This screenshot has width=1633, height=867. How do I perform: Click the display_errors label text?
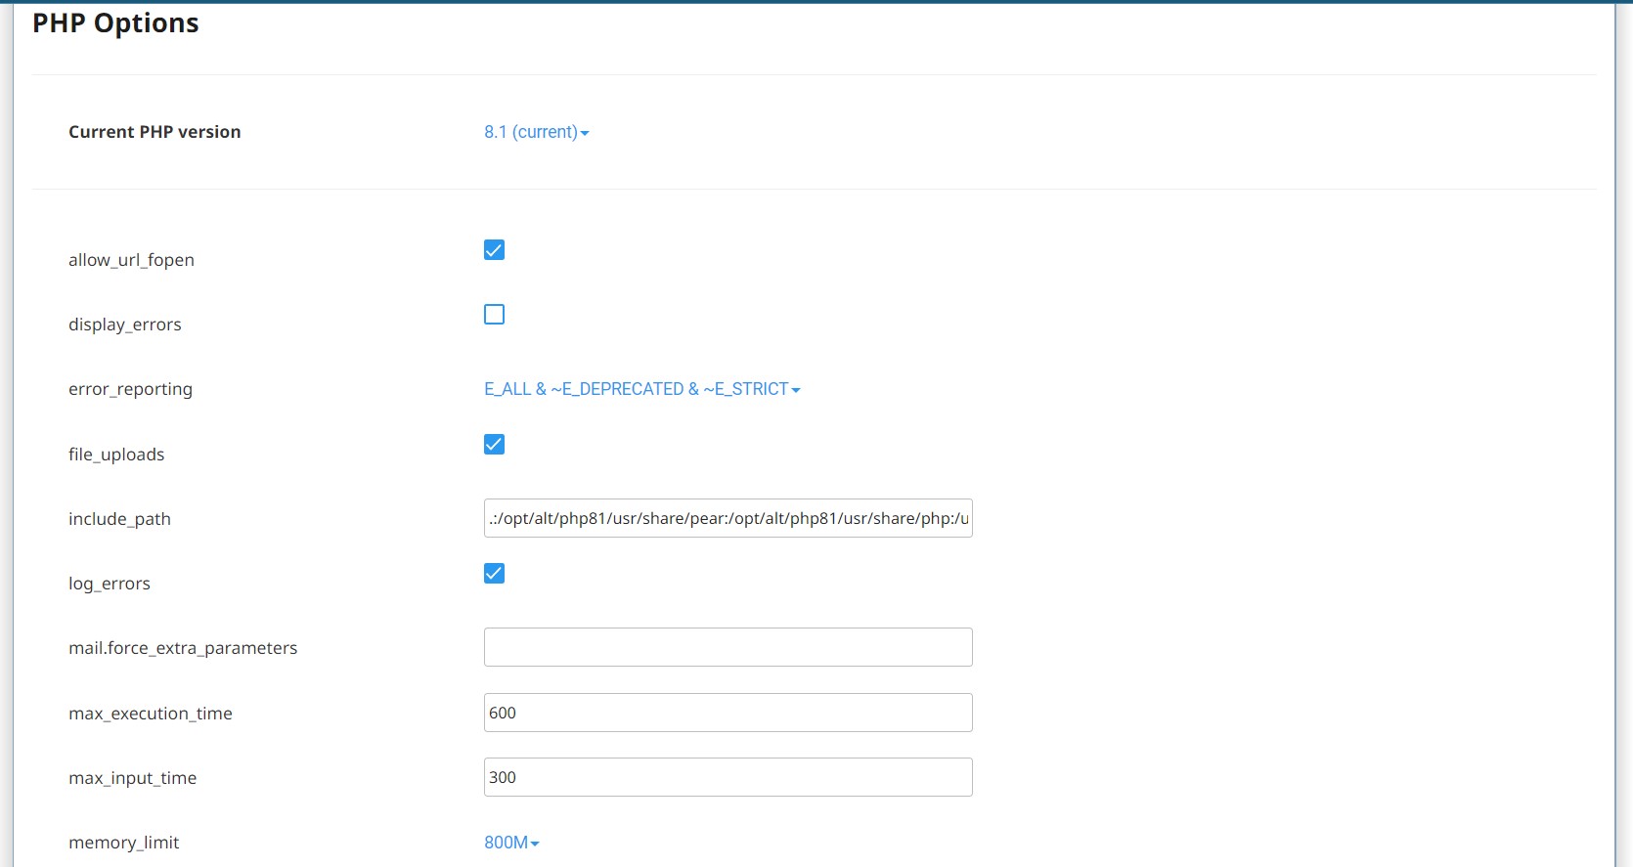pyautogui.click(x=125, y=325)
